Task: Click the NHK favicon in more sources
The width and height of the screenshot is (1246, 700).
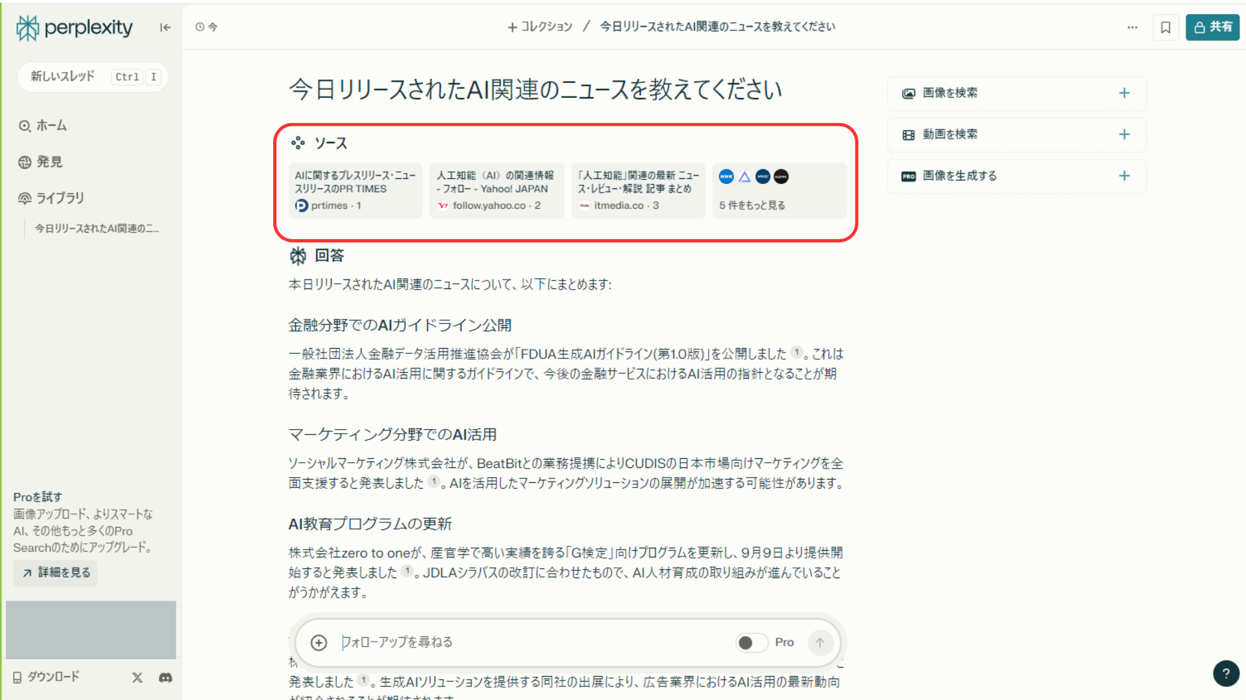Action: pos(726,176)
